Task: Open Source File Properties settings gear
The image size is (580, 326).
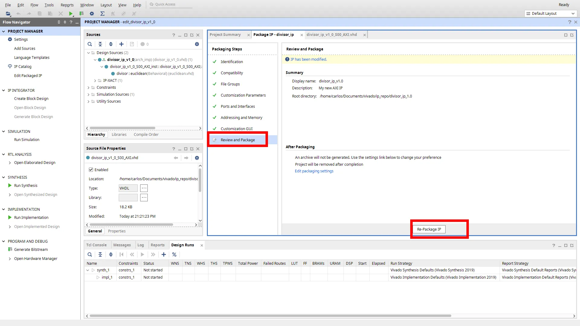Action: point(197,158)
